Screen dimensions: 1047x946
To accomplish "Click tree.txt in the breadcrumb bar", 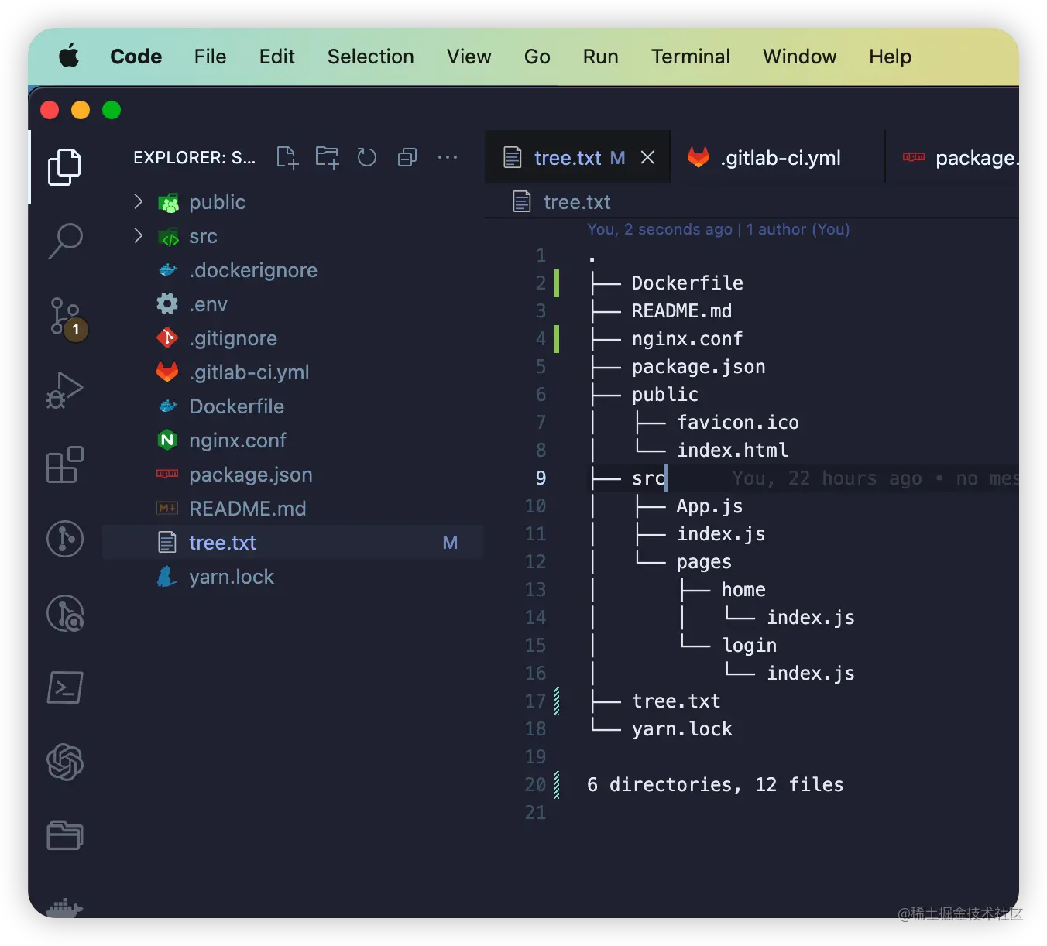I will 577,202.
